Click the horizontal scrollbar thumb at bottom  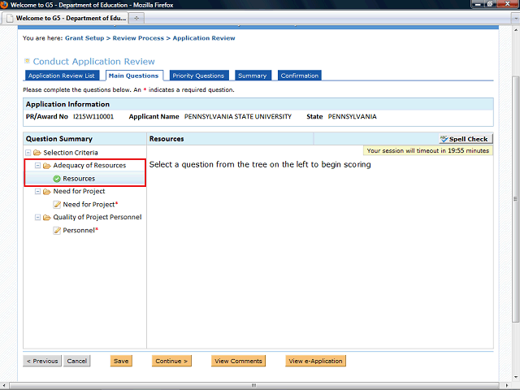253,385
